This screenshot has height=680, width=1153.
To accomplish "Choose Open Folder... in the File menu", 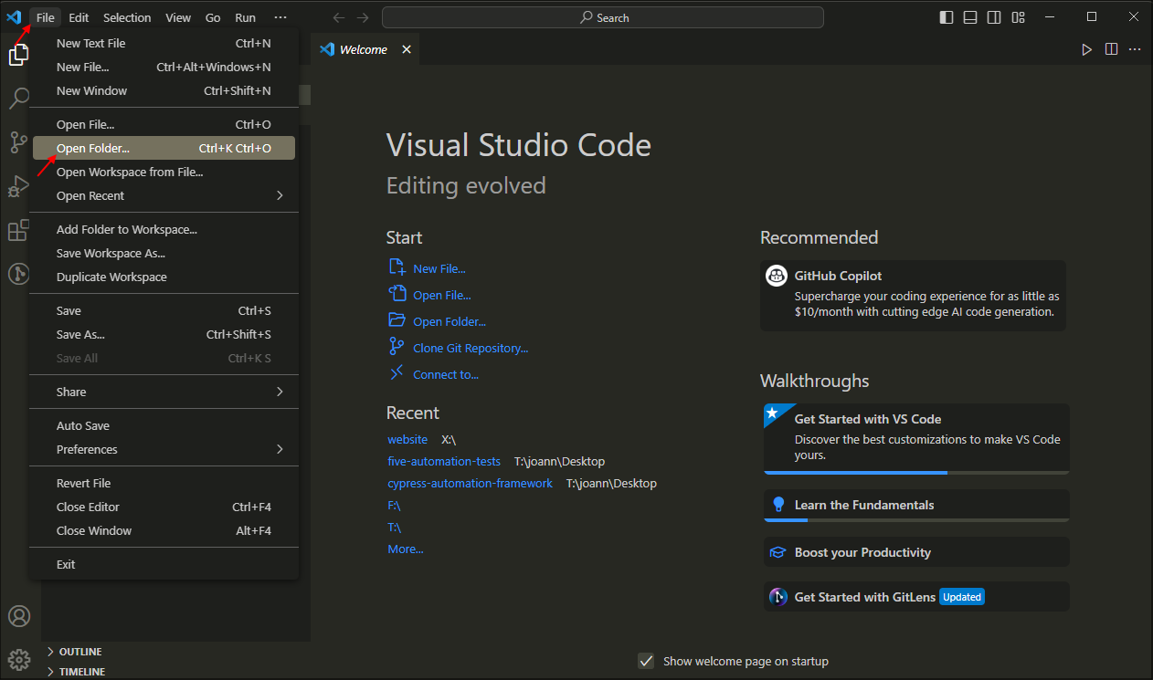I will [x=164, y=148].
